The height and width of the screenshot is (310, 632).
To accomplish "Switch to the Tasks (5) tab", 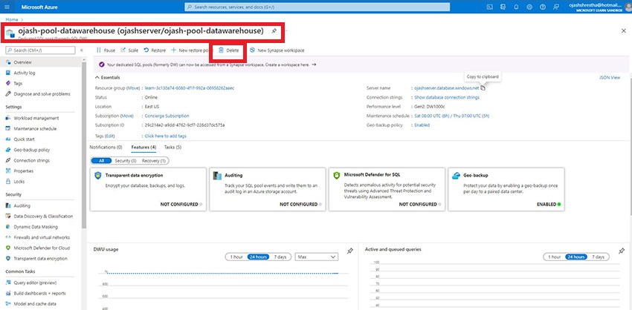I will point(172,147).
